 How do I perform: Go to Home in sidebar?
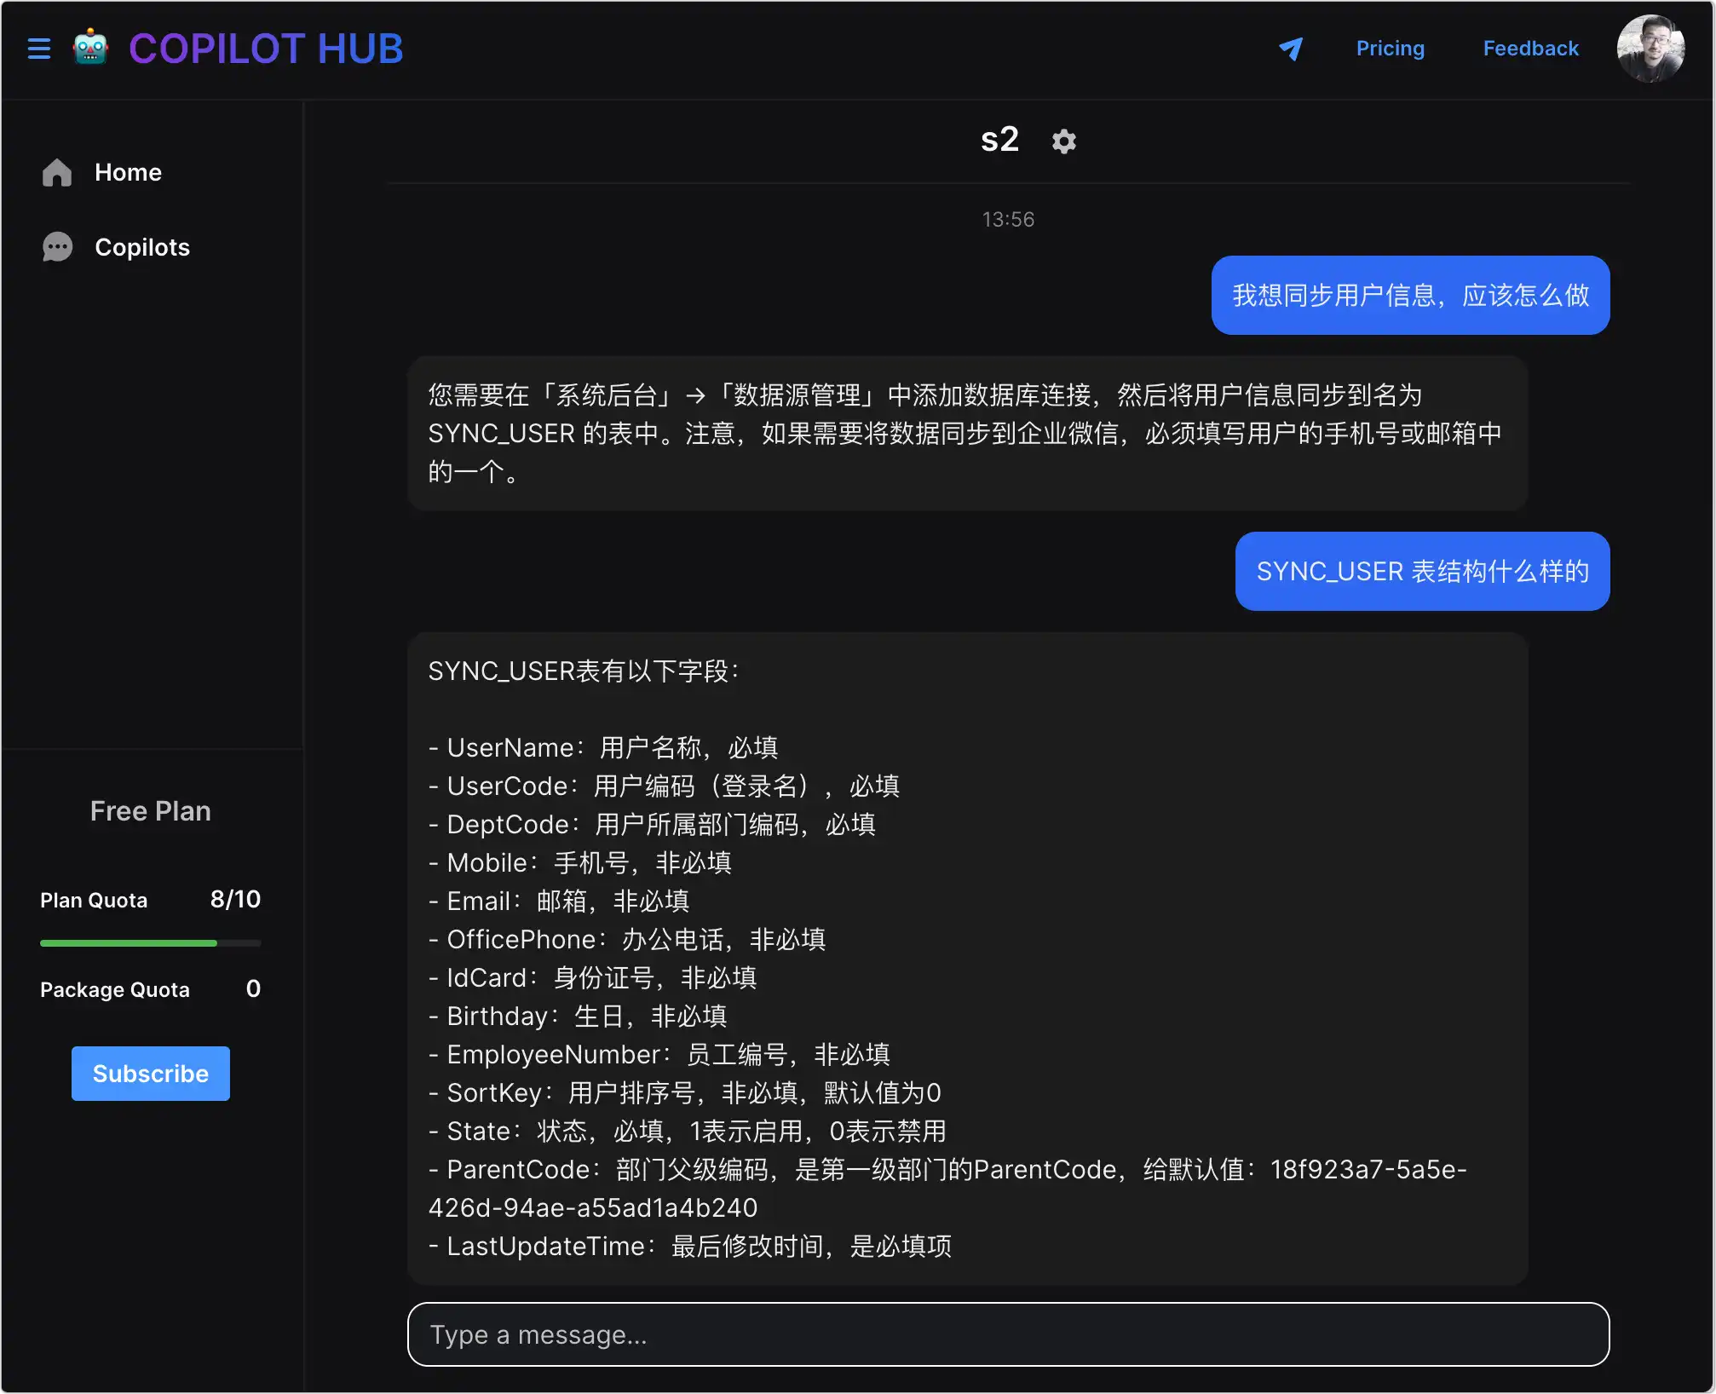(x=128, y=172)
